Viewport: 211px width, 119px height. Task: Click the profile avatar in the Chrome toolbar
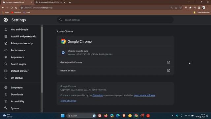point(204,8)
